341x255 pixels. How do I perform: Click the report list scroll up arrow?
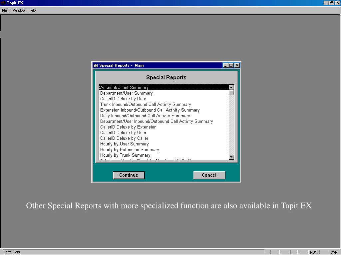(x=231, y=87)
